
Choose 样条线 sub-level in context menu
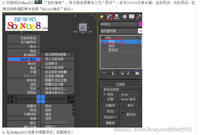click(x=31, y=80)
